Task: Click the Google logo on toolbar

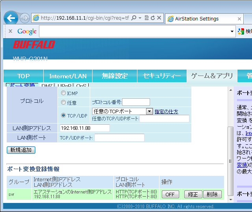Action: click(x=27, y=31)
